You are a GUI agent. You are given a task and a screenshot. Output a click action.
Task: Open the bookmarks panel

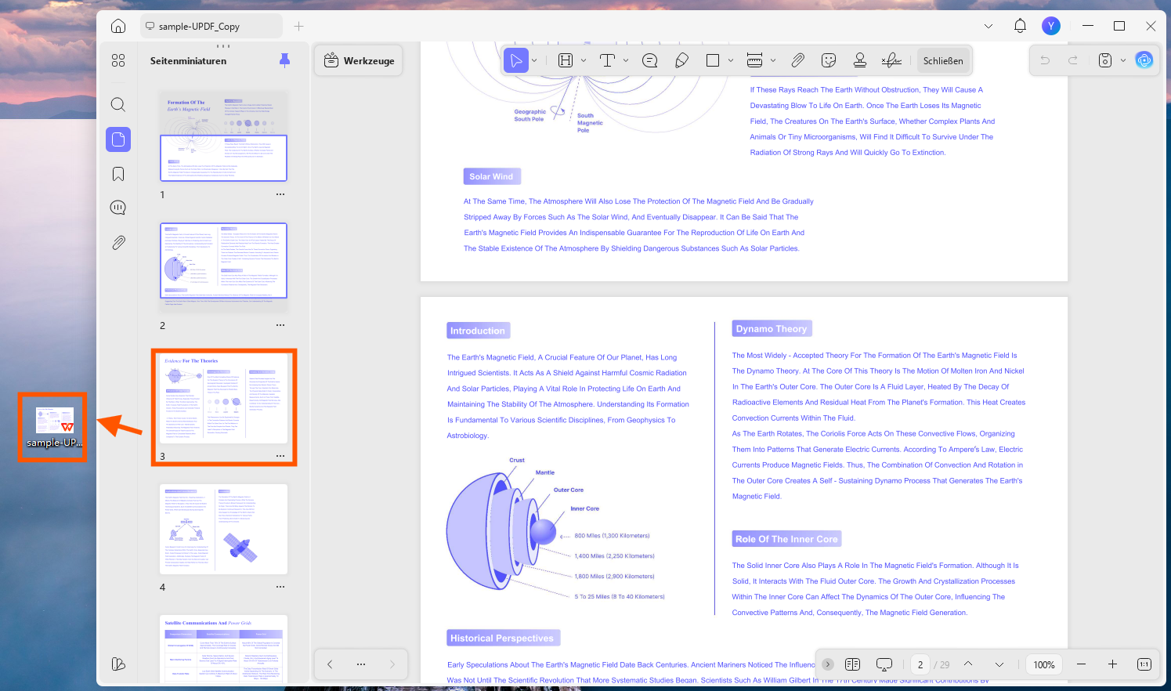pos(118,174)
